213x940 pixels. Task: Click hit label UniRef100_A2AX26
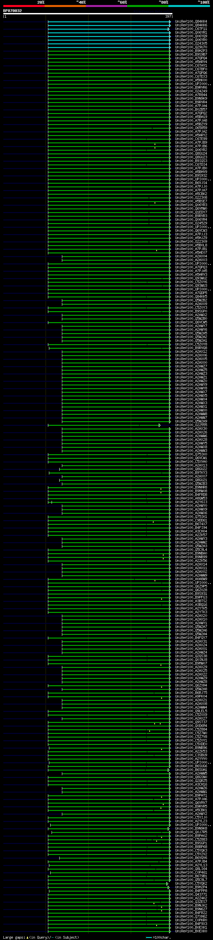191,432
